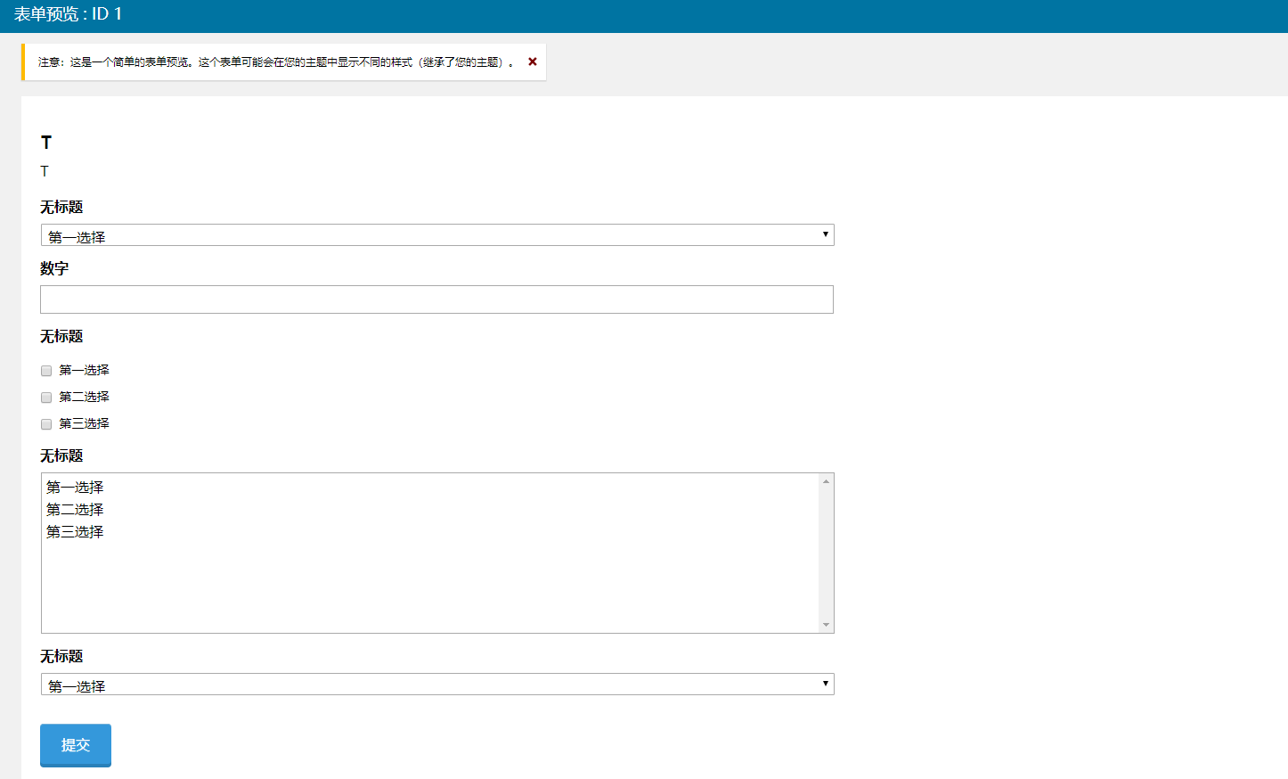This screenshot has height=779, width=1288.
Task: Click the 无标题 label above the list box
Action: pyautogui.click(x=61, y=455)
